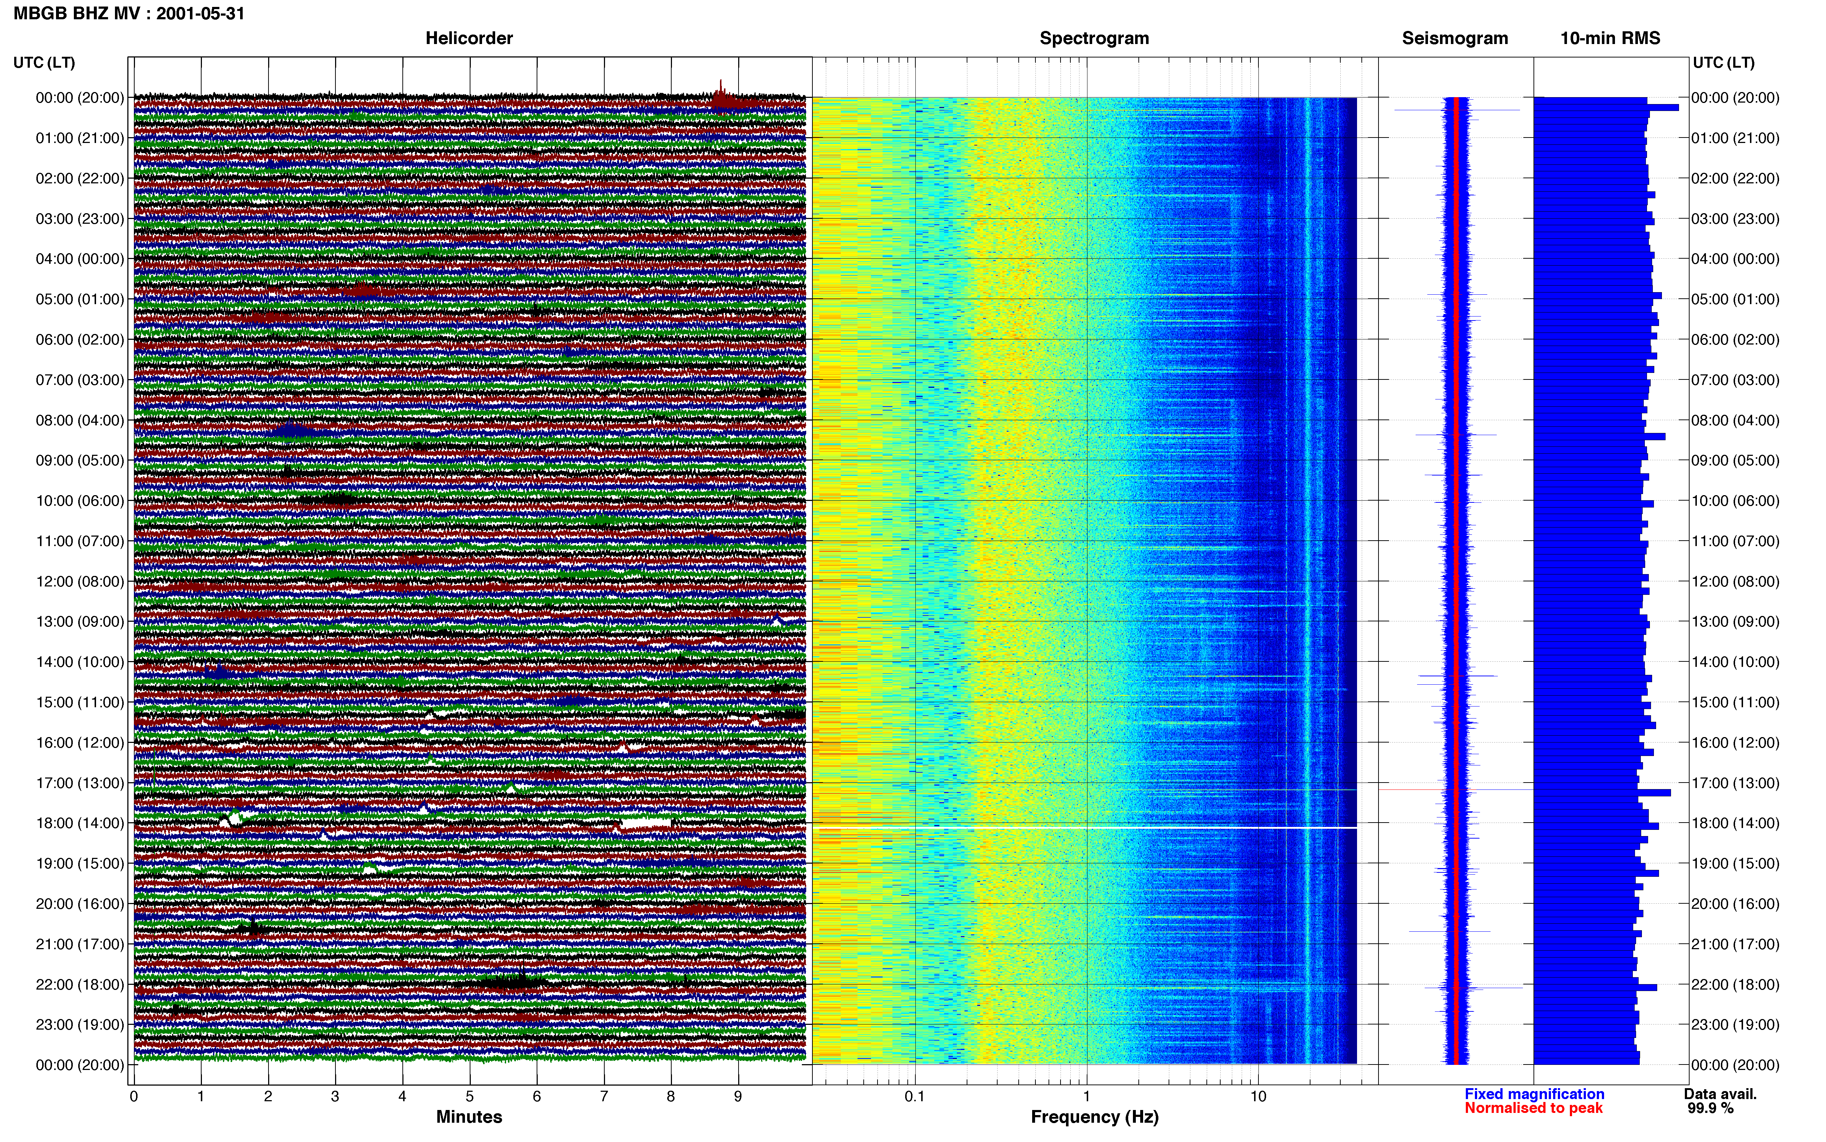Click helicorder time label '12:00 (08:00)'
This screenshot has width=1826, height=1142.
click(x=80, y=582)
